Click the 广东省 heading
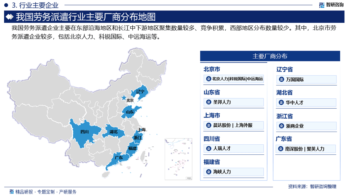 tap(284, 139)
